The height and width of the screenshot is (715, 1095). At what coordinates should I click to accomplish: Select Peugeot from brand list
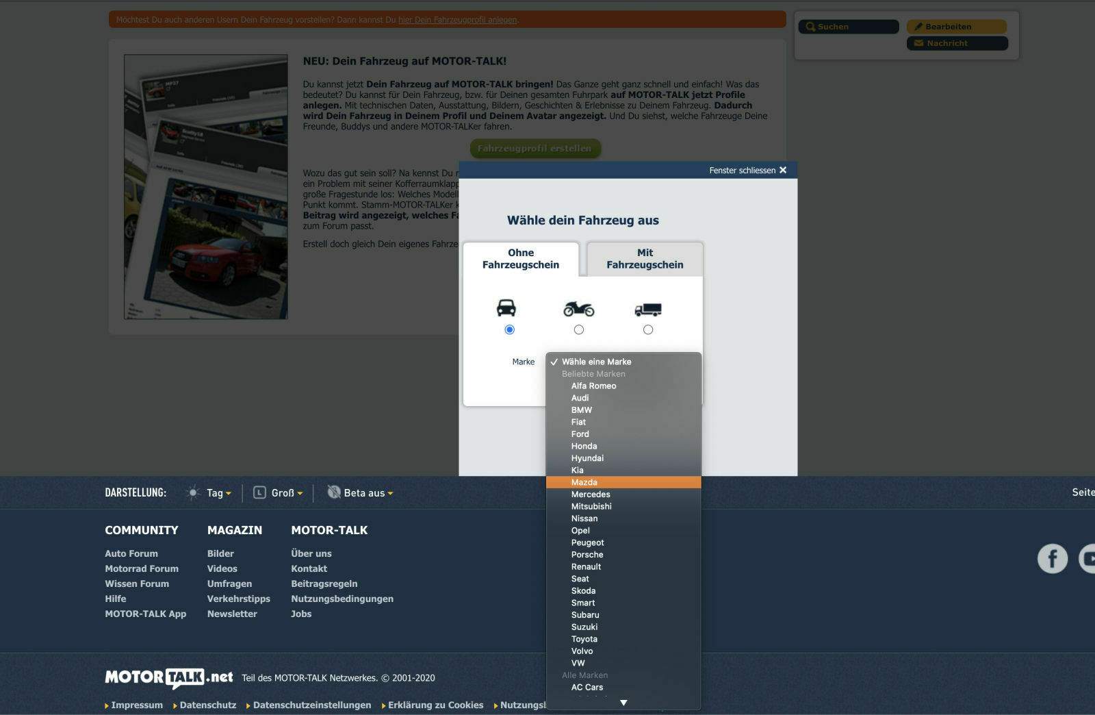(623, 542)
